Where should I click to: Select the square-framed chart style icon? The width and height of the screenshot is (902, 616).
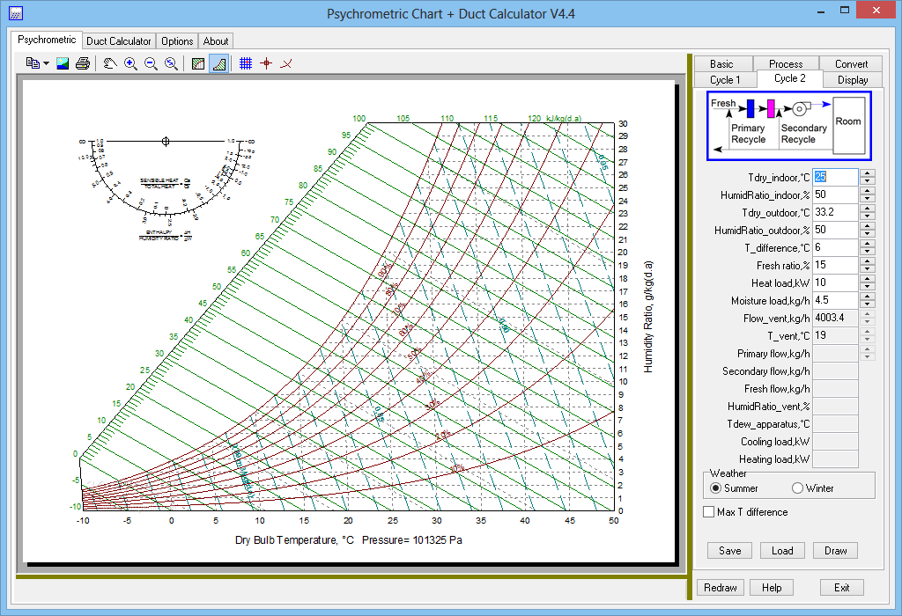coord(198,63)
